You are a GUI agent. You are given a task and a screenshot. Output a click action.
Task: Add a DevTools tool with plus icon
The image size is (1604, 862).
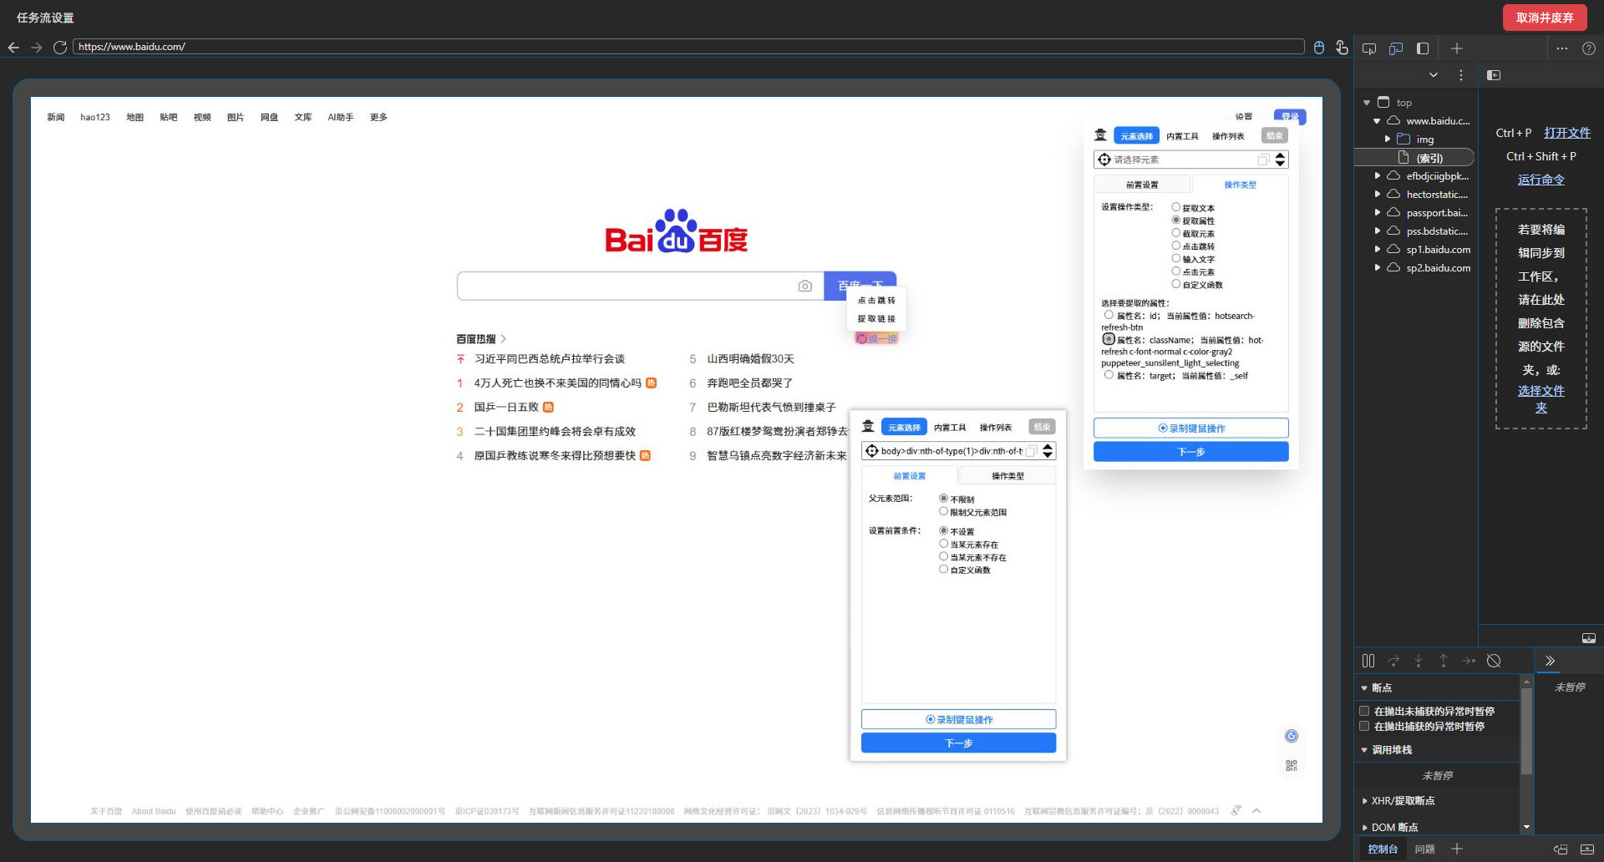click(1457, 48)
